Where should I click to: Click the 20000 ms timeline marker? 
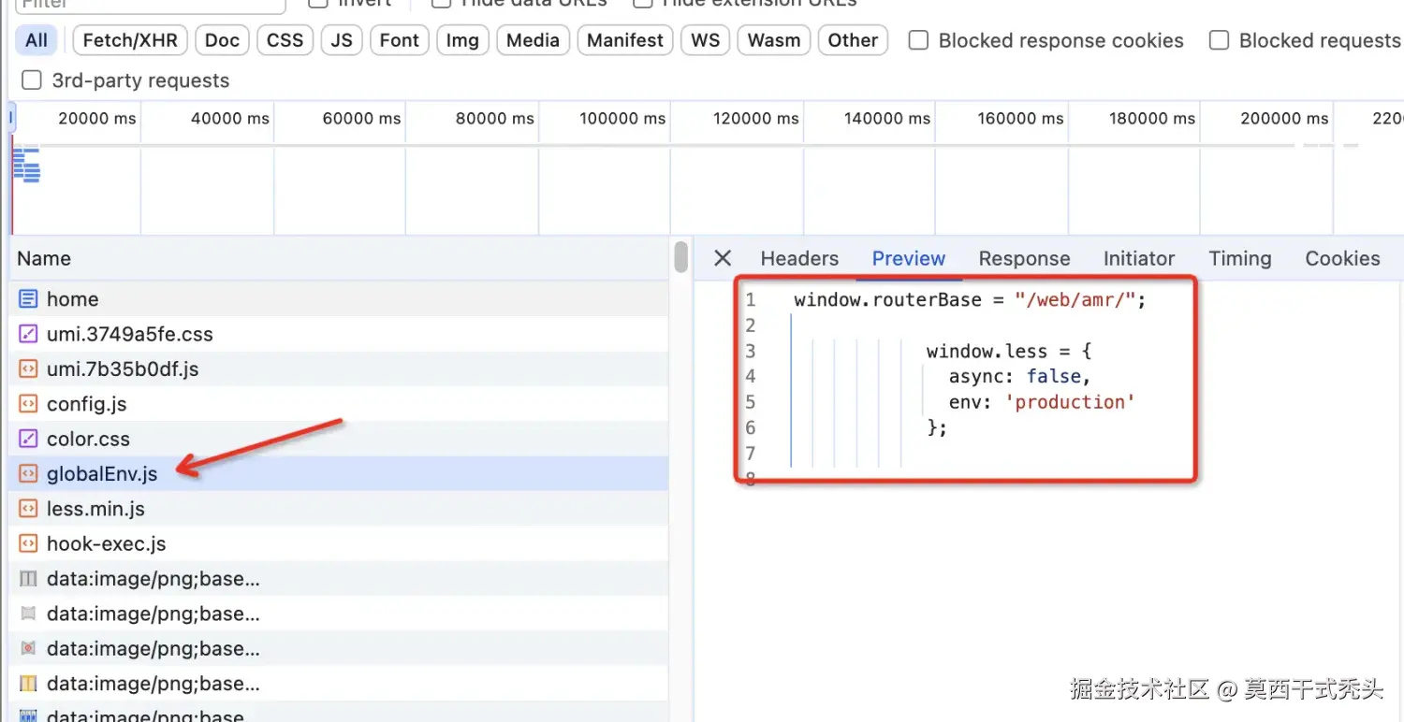click(97, 119)
